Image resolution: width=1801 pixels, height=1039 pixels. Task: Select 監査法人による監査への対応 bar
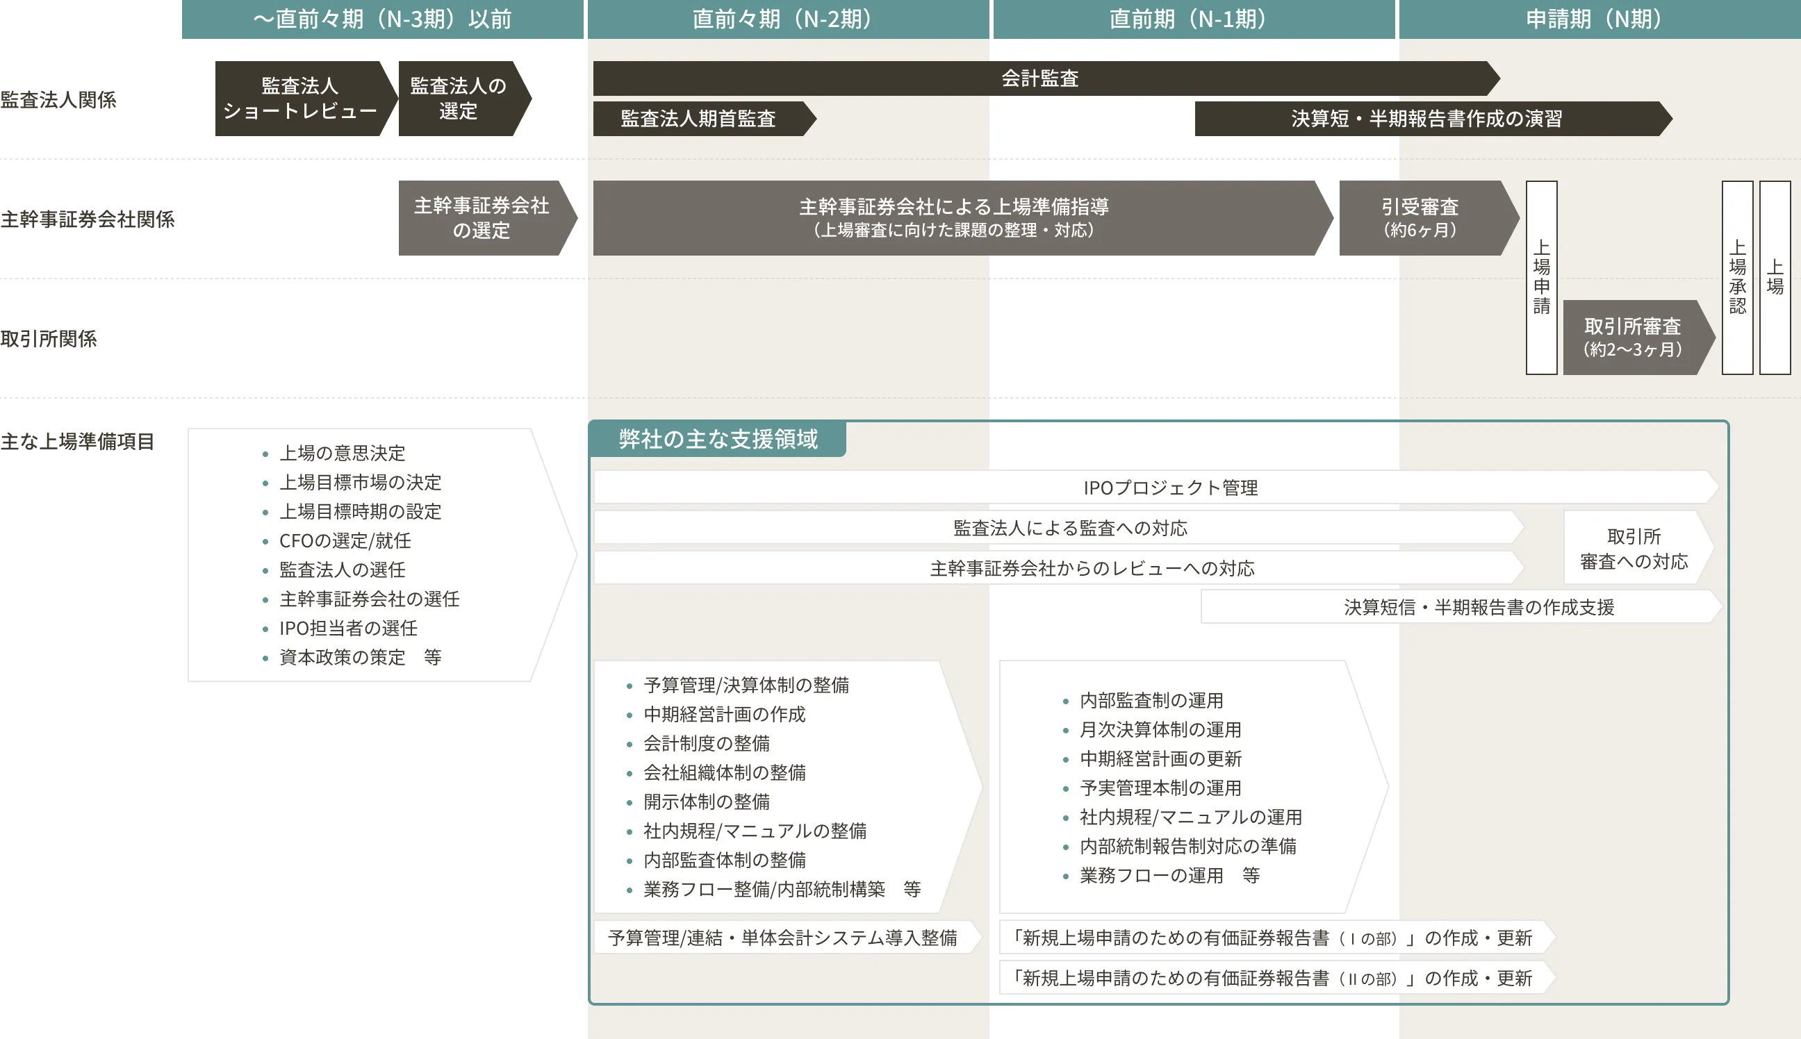coord(1069,528)
